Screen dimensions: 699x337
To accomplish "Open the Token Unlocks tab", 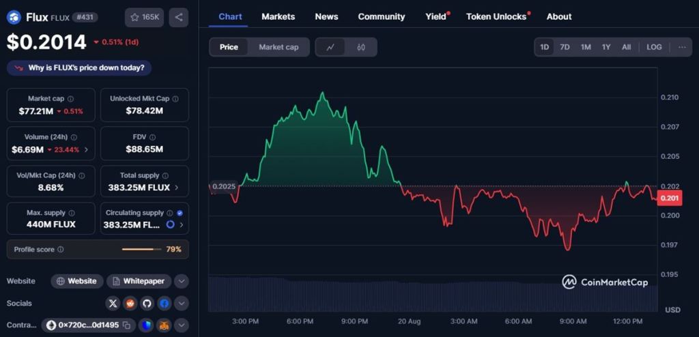I will (x=498, y=16).
